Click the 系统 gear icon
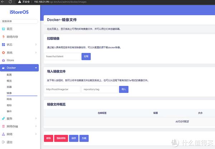Image resolution: width=215 pixels, height=149 pixels. [x=4, y=52]
